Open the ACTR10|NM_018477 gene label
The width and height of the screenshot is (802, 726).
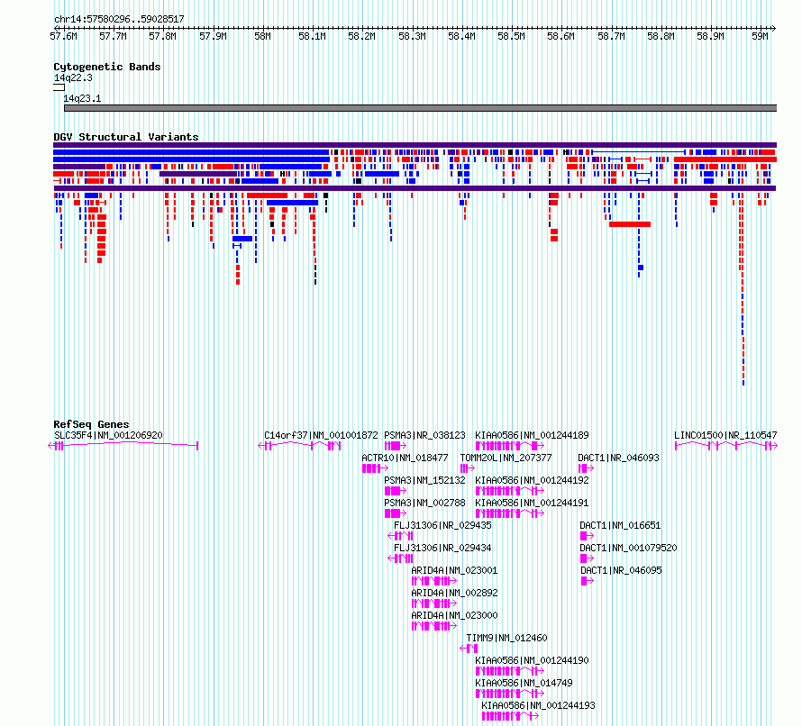pos(406,458)
